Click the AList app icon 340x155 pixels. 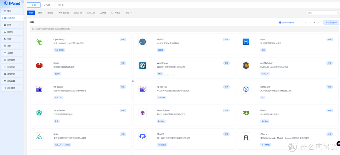pyautogui.click(x=39, y=136)
